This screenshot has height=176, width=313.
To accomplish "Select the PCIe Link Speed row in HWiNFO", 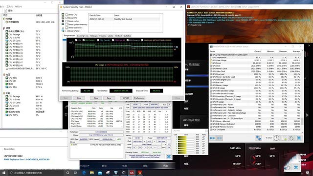I will [x=255, y=130].
